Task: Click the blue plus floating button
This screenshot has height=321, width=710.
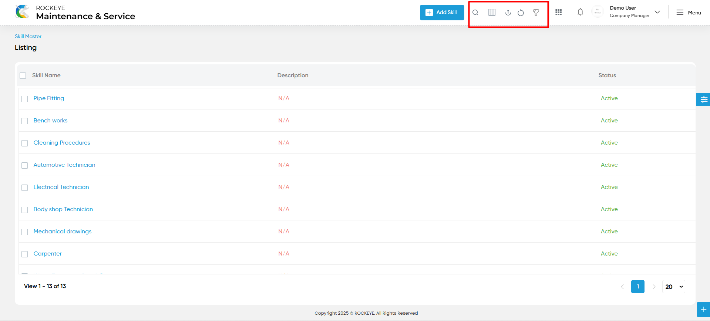Action: (x=703, y=310)
